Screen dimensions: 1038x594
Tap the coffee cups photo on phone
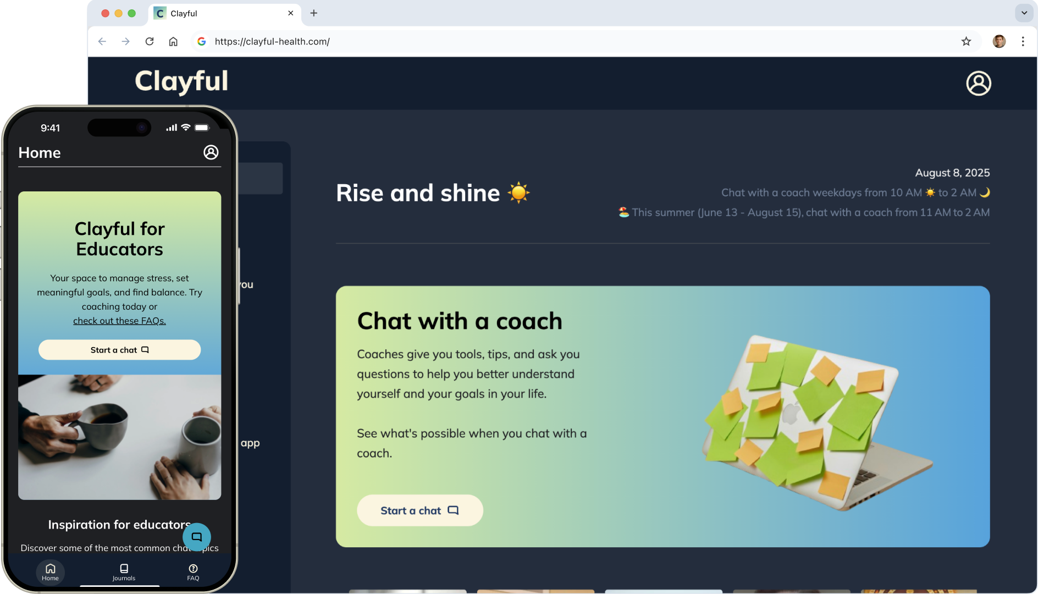pos(119,437)
